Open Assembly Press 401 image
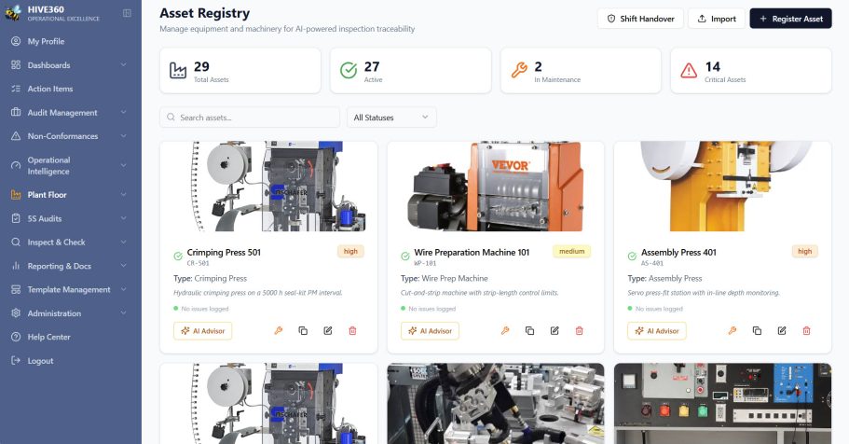Screen dimensions: 849x444 [x=722, y=187]
